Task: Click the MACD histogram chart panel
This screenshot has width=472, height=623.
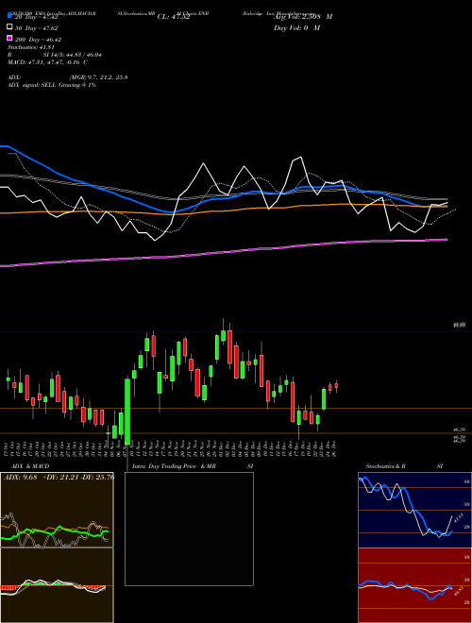Action: coord(57,585)
